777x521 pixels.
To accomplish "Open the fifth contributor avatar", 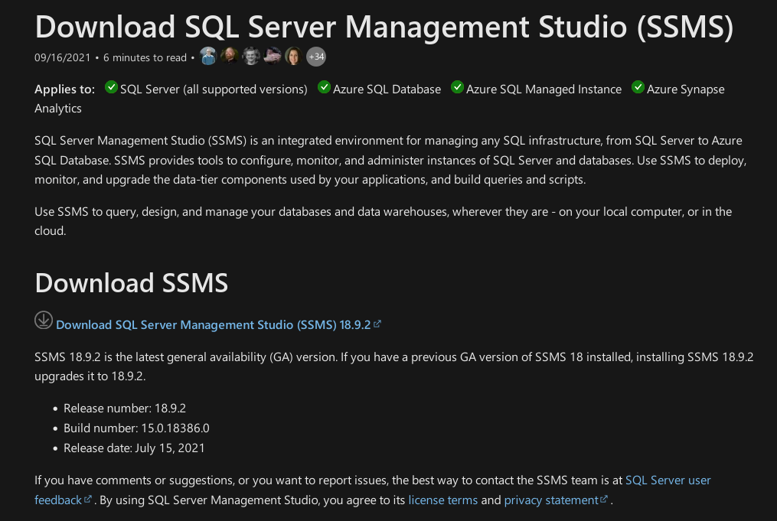I will [294, 57].
